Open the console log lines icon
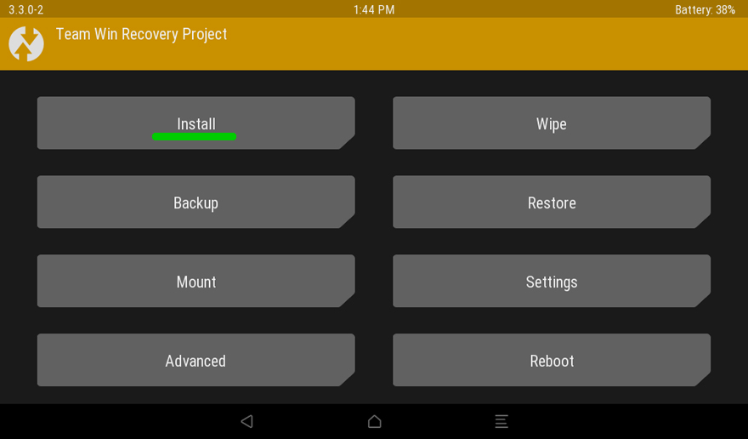Image resolution: width=748 pixels, height=439 pixels. (501, 421)
